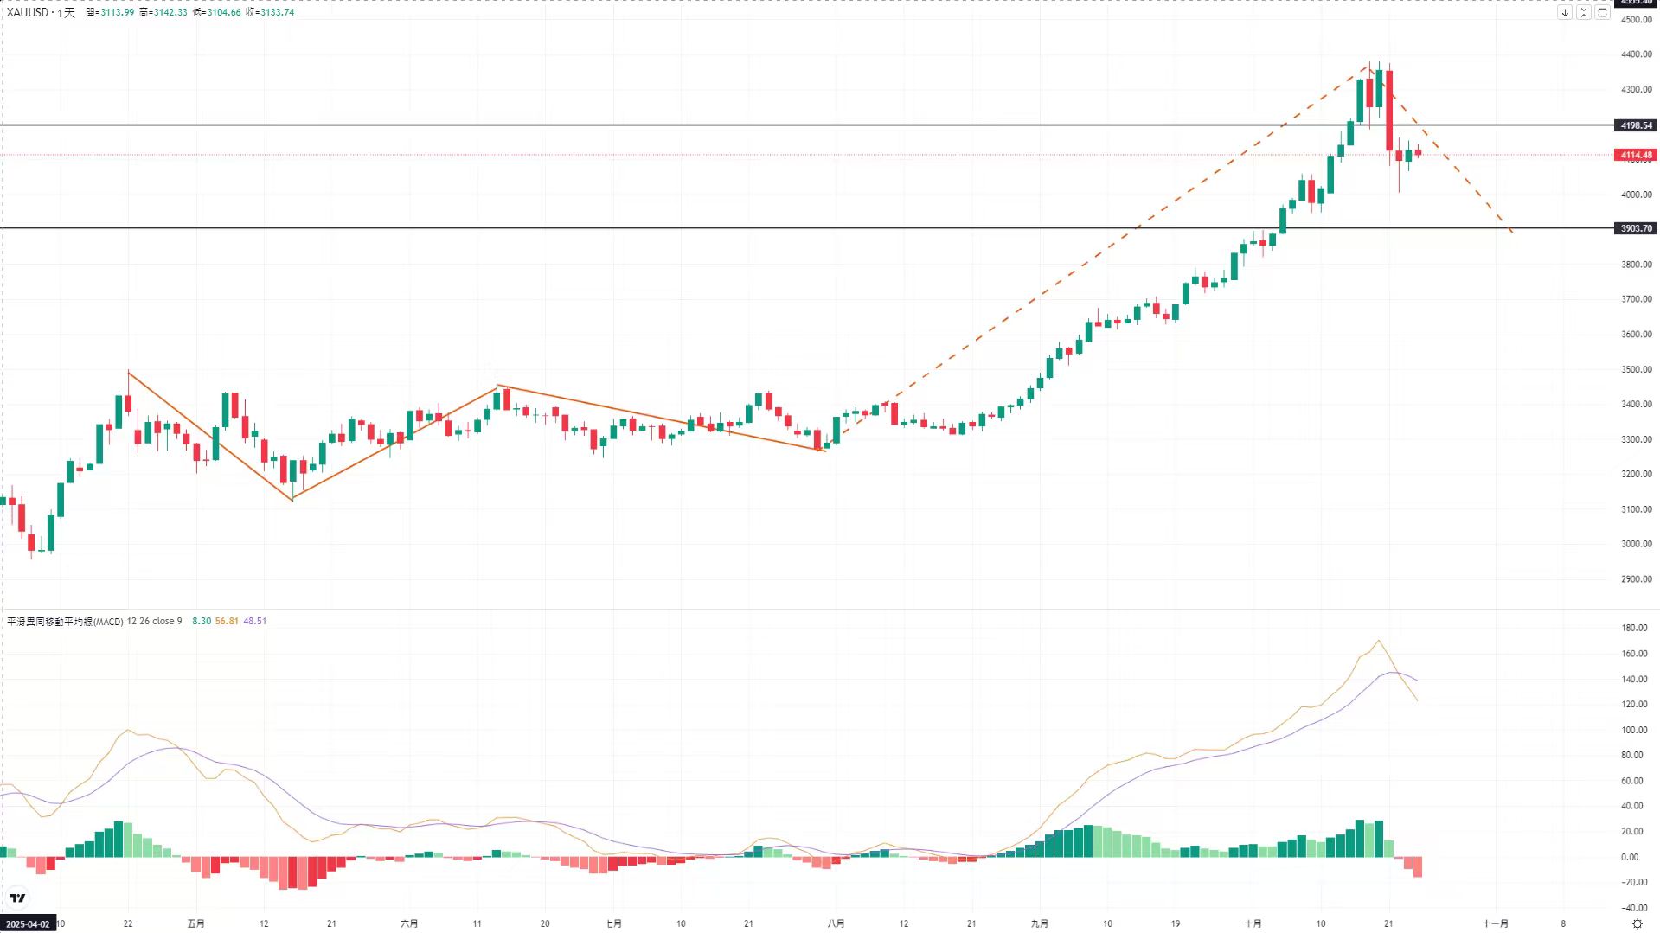
Task: Click the TradingView logo
Action: pyautogui.click(x=17, y=898)
